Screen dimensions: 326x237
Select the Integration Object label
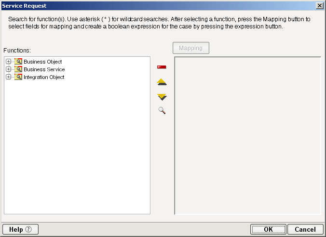click(x=44, y=77)
